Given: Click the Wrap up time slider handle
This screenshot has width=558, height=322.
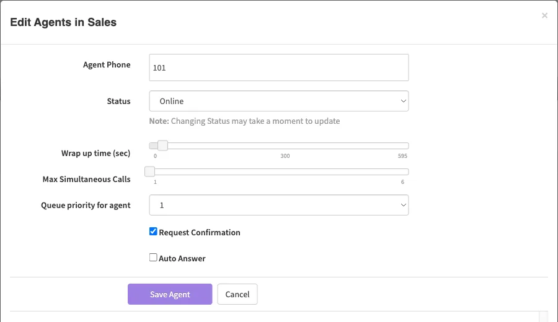Looking at the screenshot, I should pos(162,146).
